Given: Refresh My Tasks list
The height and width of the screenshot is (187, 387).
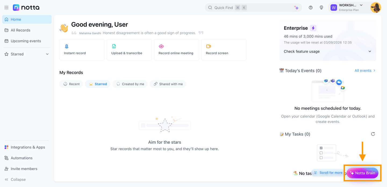Looking at the screenshot, I should point(373,134).
